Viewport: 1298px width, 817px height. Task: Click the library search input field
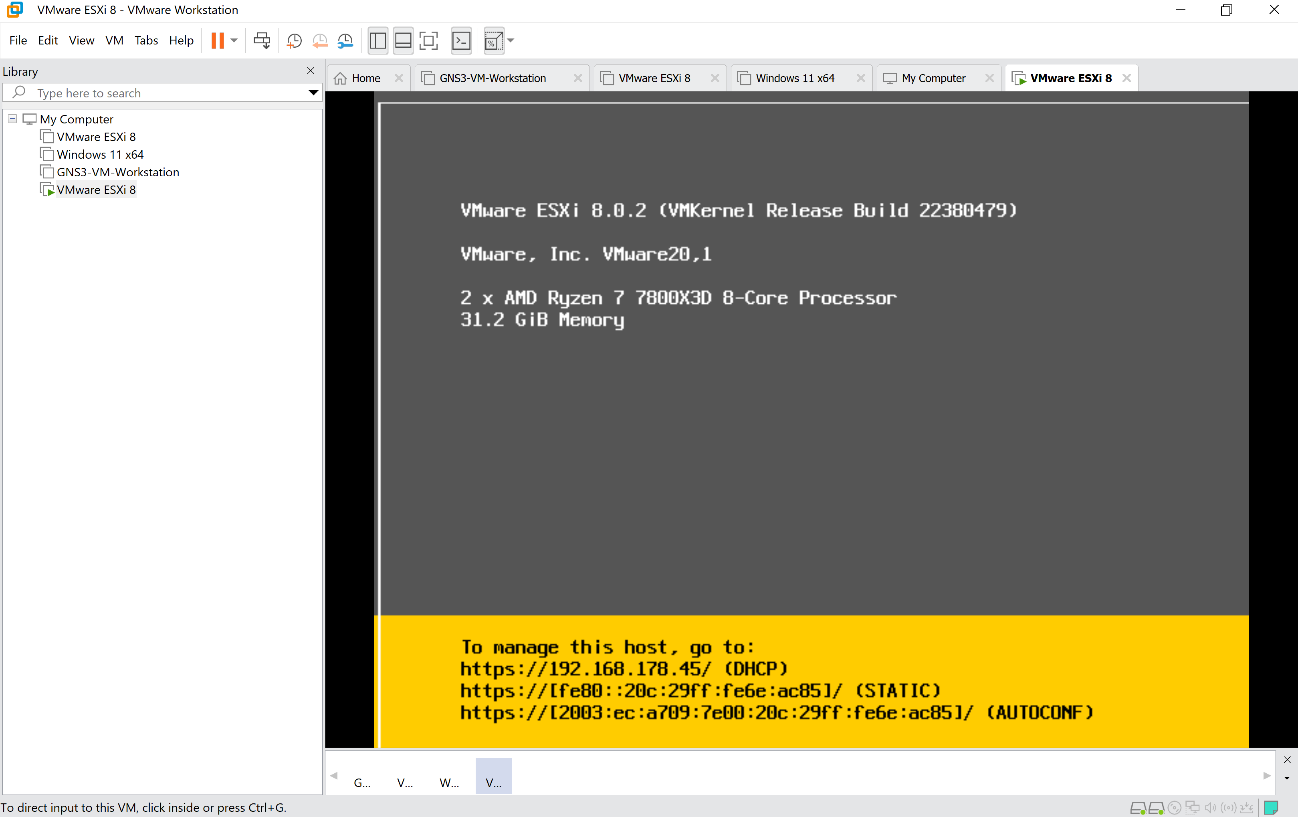(162, 93)
